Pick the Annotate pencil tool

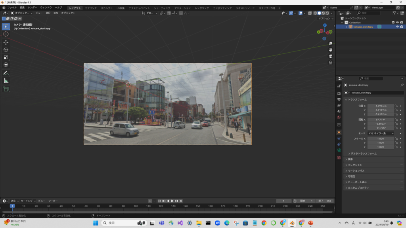[x=6, y=73]
